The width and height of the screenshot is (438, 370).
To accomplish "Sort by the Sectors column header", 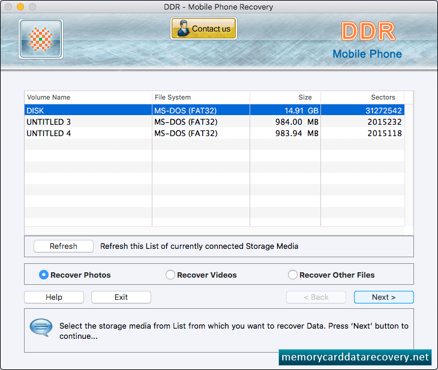I will [362, 97].
